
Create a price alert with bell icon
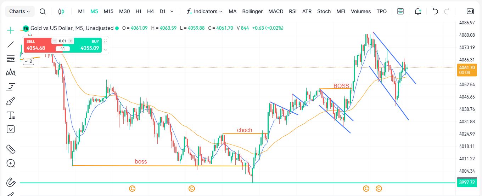[x=418, y=11]
